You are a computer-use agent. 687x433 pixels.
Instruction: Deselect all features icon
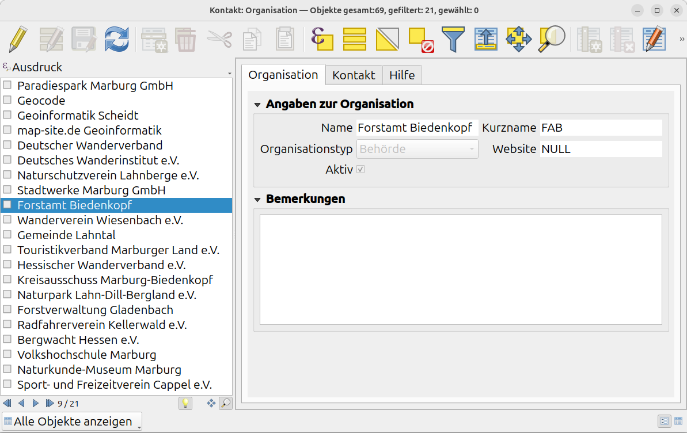coord(421,40)
